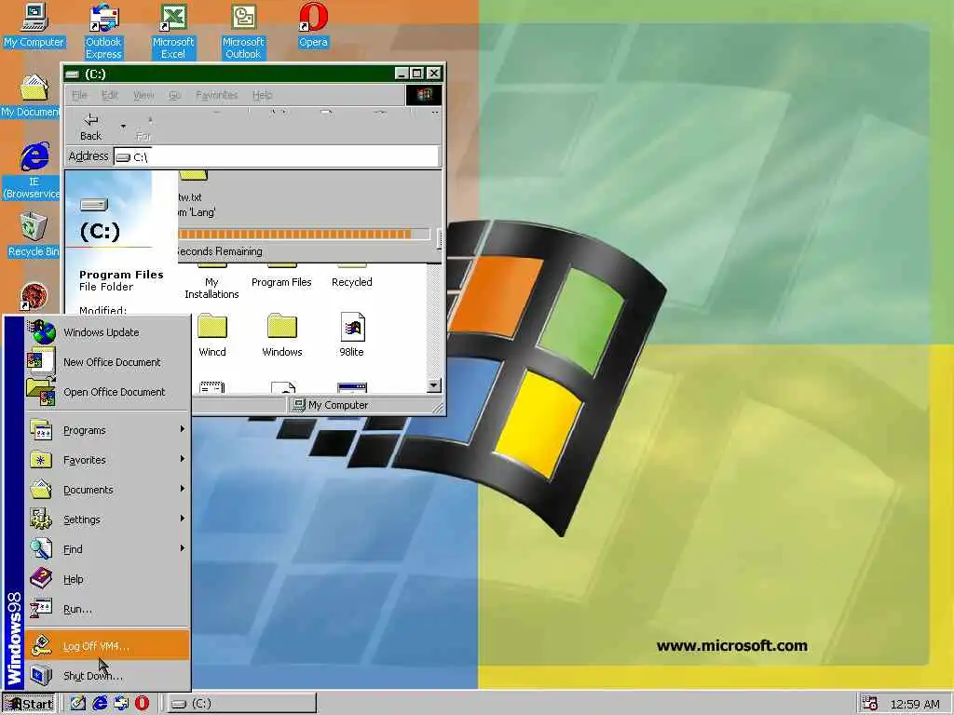Viewport: 954px width, 715px height.
Task: Click the (C:) taskbar button
Action: coord(241,704)
